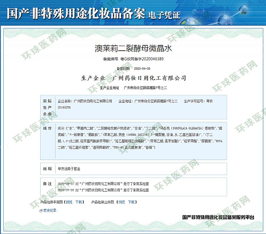Click the 实际生产企业 row label
266x234 pixels.
click(x=47, y=107)
